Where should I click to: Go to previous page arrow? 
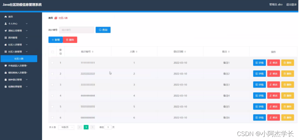pos(80,127)
